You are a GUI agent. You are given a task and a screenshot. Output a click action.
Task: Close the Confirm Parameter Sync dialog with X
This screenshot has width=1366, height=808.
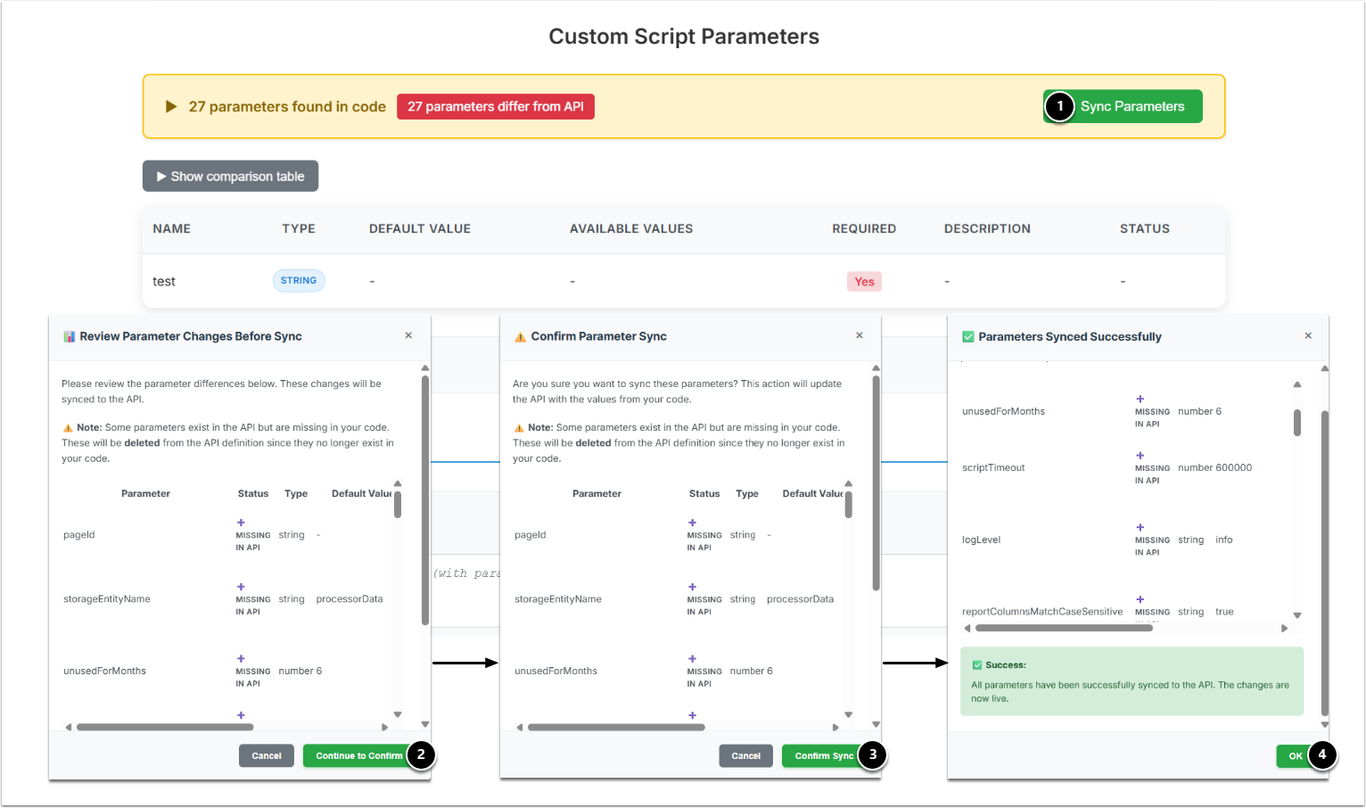point(860,335)
